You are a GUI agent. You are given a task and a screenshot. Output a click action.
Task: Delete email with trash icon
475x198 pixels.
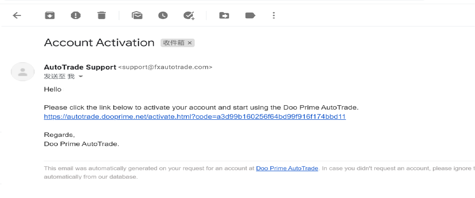pos(101,15)
